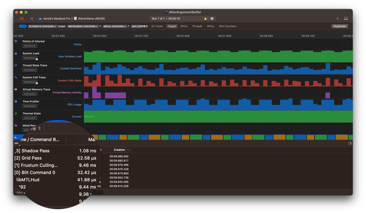
Task: Open the INSTRUMENT CONTAINS dropdown
Action: pyautogui.click(x=83, y=26)
